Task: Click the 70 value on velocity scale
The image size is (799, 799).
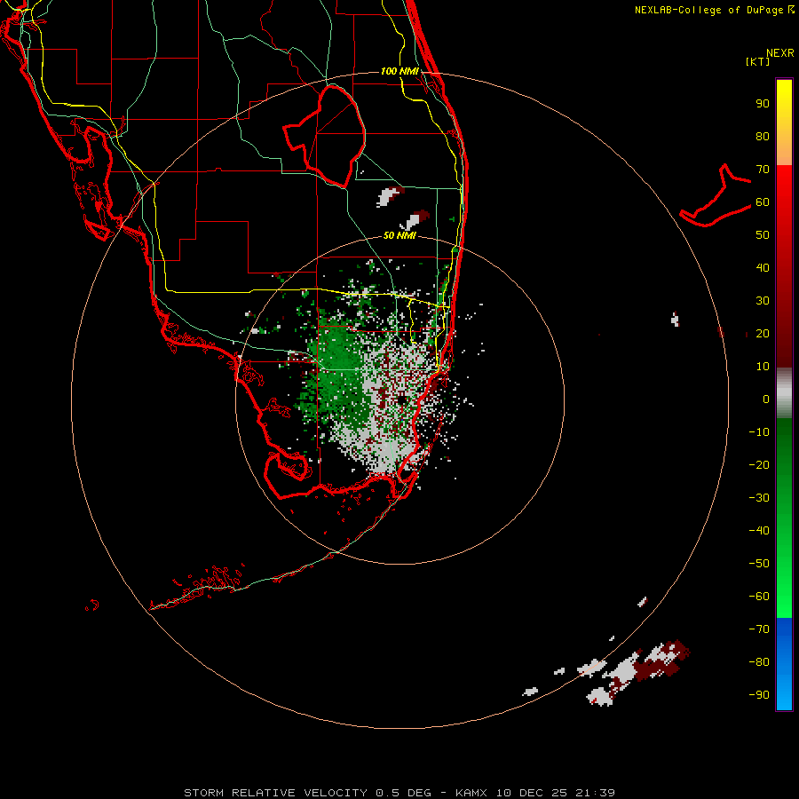Action: pyautogui.click(x=763, y=170)
